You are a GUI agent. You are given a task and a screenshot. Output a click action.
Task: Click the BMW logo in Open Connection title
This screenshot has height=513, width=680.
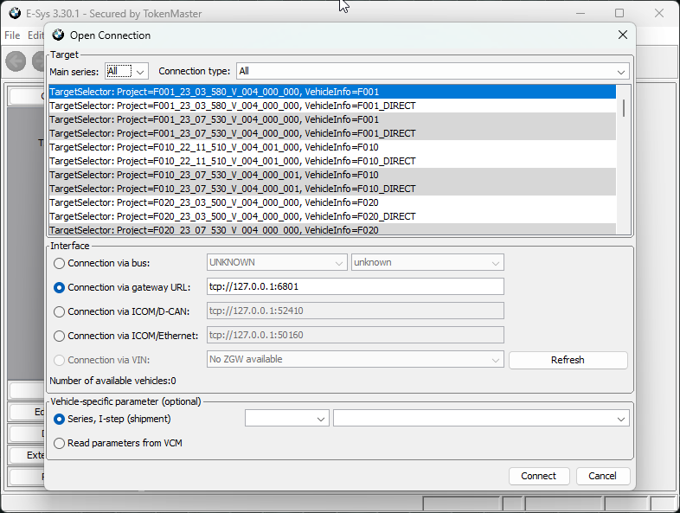58,35
